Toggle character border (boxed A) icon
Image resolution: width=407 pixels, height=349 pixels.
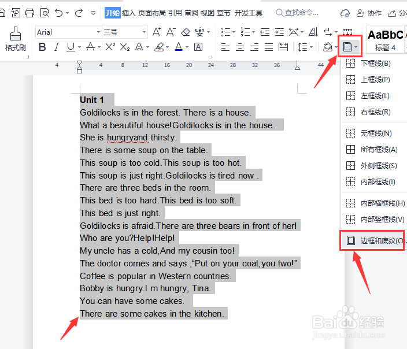pyautogui.click(x=198, y=47)
